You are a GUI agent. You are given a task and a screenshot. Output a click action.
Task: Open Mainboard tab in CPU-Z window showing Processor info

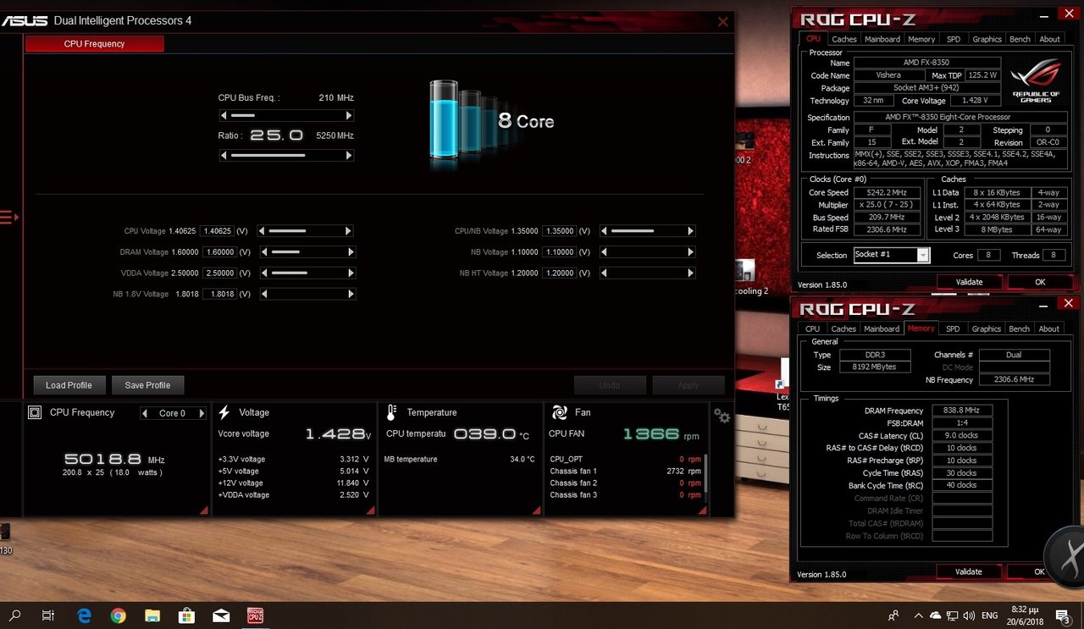pos(882,39)
